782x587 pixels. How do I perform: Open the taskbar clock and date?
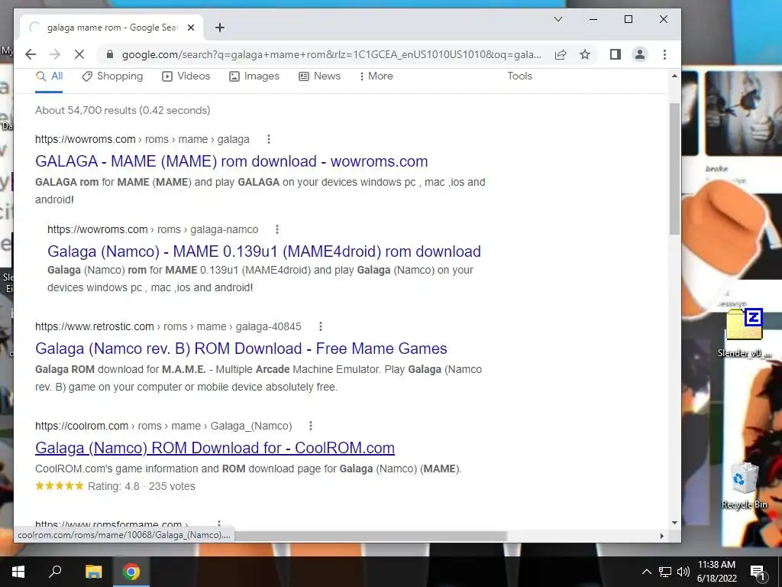[x=716, y=572]
